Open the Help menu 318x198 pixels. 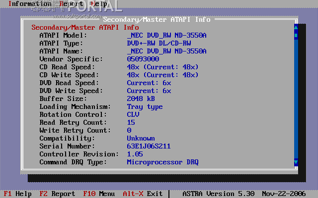[x=99, y=4]
